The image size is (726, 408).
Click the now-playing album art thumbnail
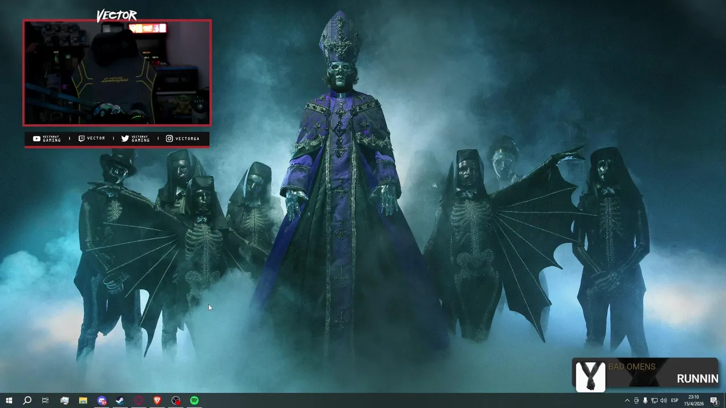pos(590,376)
